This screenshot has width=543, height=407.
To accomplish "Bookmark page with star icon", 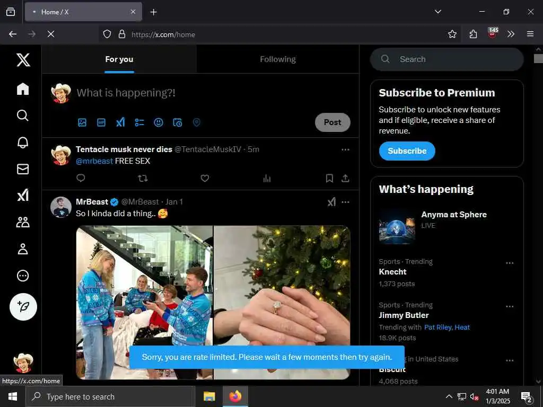I will [x=452, y=34].
